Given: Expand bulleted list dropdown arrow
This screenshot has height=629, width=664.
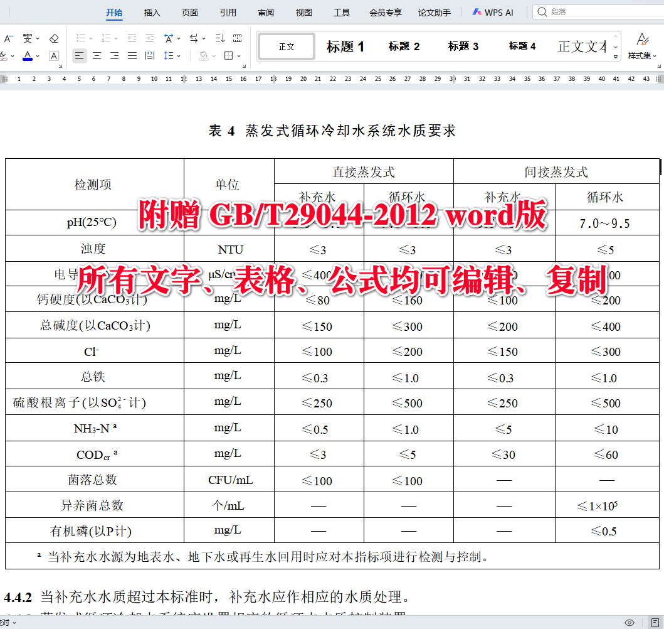Looking at the screenshot, I should pyautogui.click(x=91, y=39).
